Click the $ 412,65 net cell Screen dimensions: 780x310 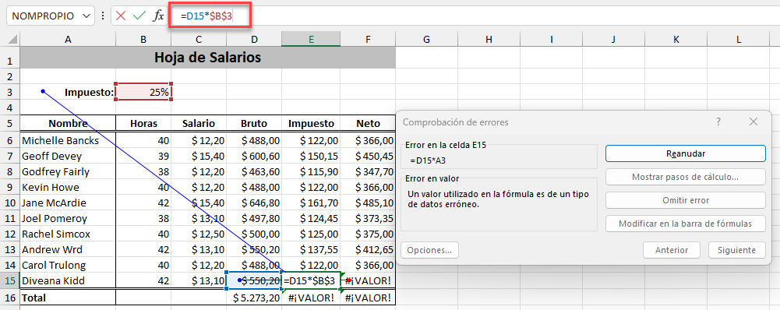click(x=368, y=250)
